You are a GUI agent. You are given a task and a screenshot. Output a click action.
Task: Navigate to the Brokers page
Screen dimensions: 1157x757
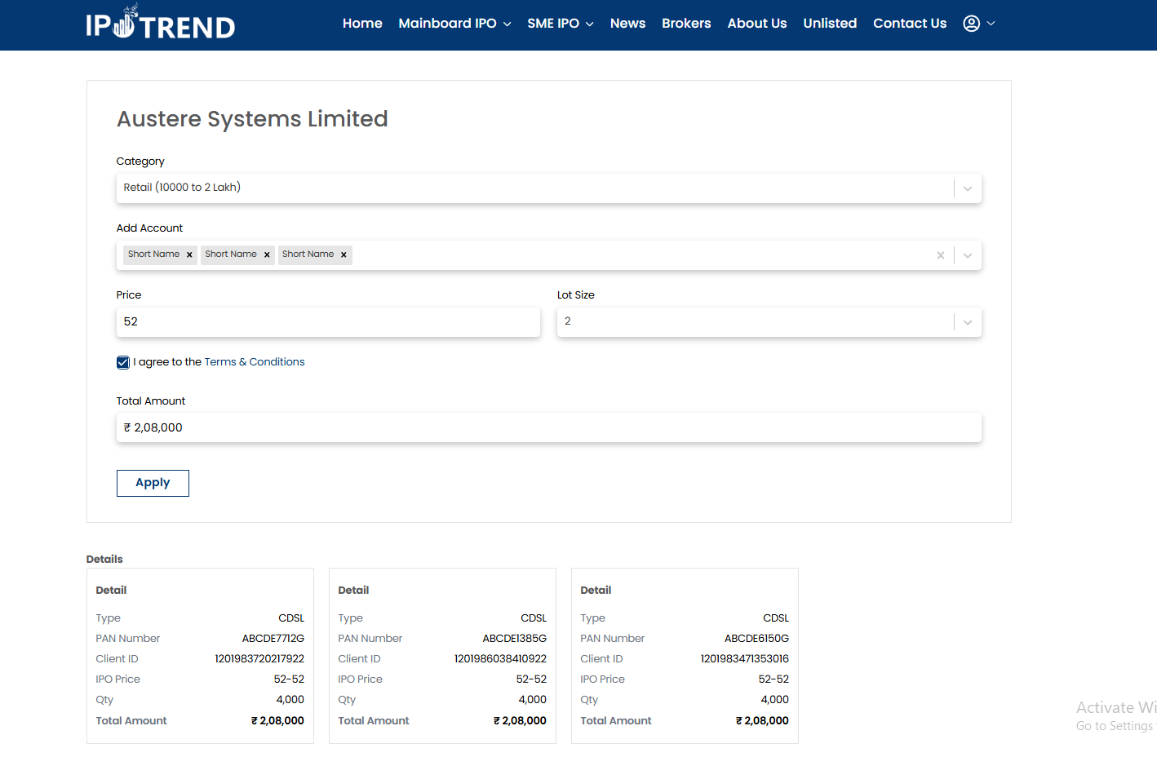pos(686,24)
